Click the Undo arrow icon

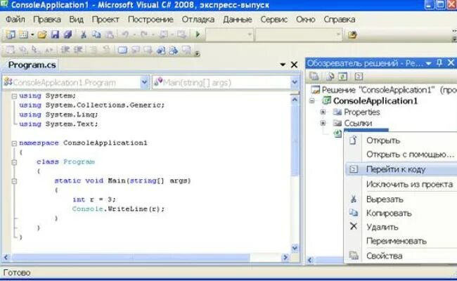[125, 34]
